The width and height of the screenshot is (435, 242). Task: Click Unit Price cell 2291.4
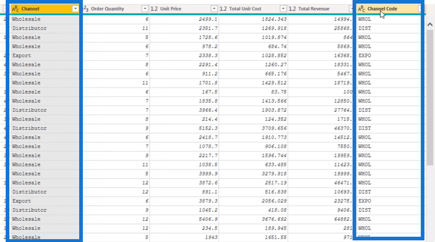point(184,65)
